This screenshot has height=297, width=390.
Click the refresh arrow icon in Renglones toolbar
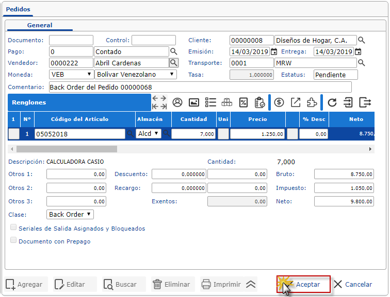click(x=332, y=102)
